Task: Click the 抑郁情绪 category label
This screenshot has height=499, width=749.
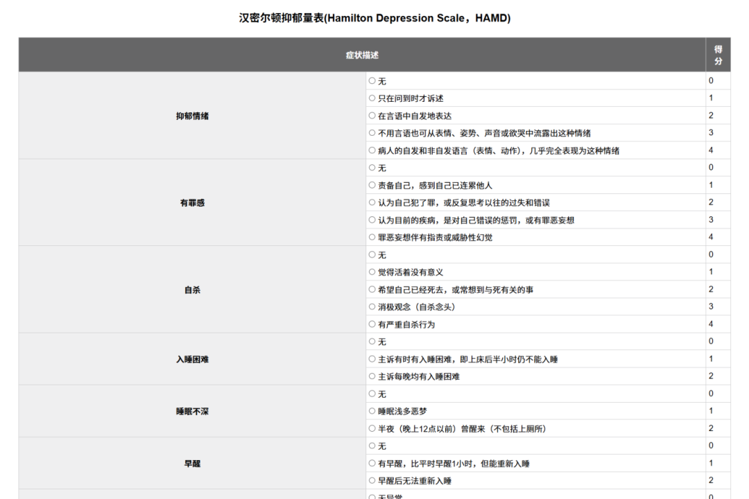Action: pyautogui.click(x=192, y=116)
